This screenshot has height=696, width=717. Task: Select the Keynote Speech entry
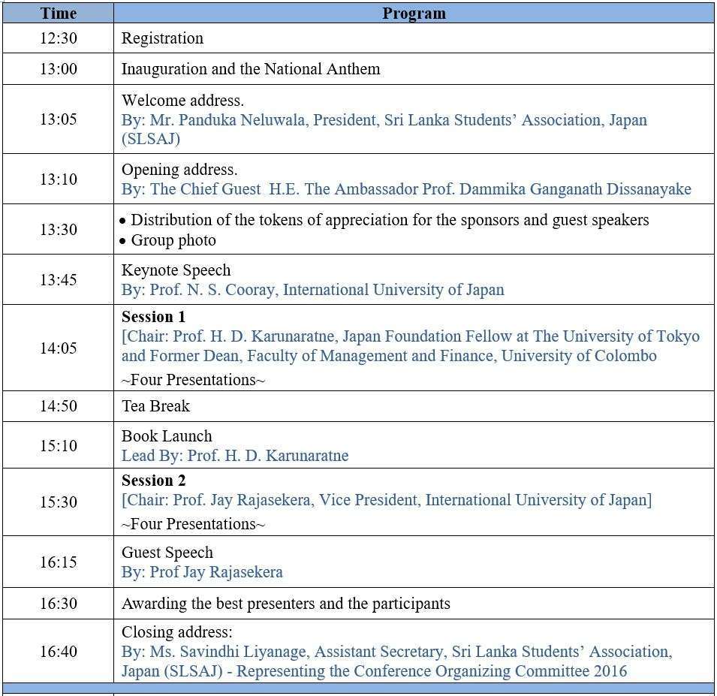pos(176,270)
